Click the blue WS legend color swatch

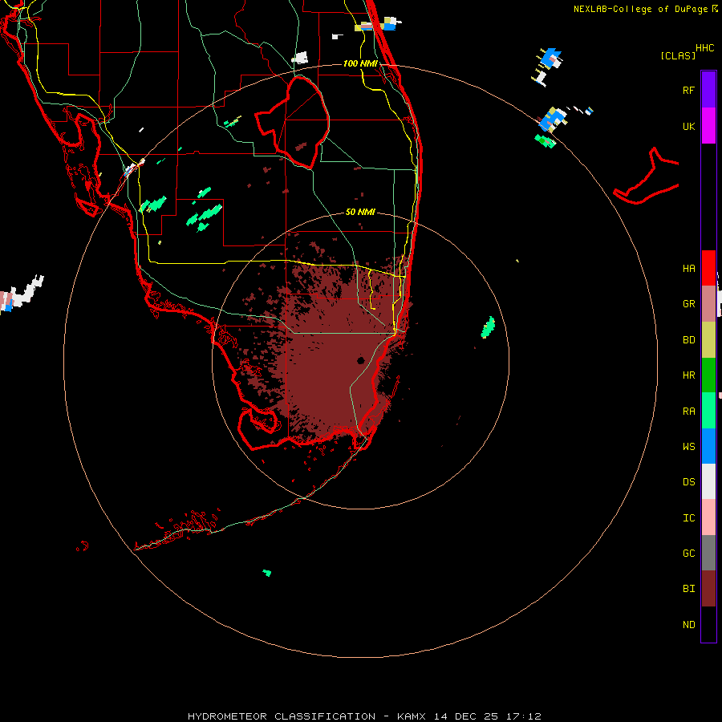click(708, 446)
